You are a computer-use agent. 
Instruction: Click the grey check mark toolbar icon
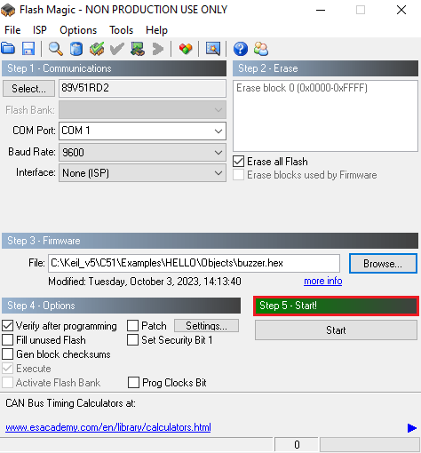[x=117, y=49]
